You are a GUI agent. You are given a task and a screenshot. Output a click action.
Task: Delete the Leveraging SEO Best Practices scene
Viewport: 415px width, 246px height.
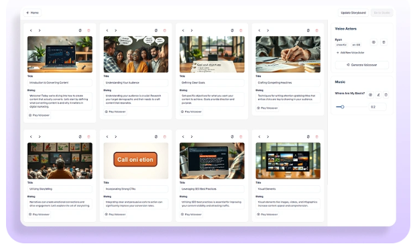241,137
